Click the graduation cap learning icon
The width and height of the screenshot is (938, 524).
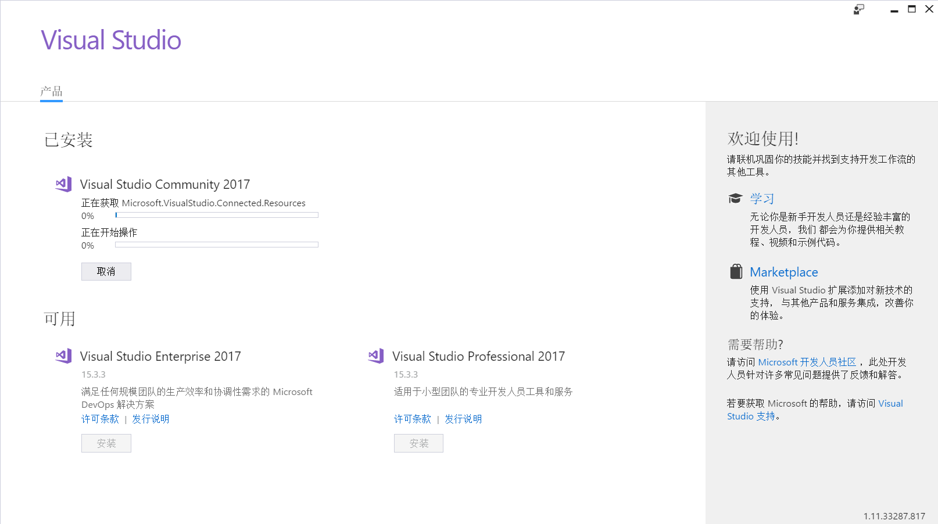(735, 199)
